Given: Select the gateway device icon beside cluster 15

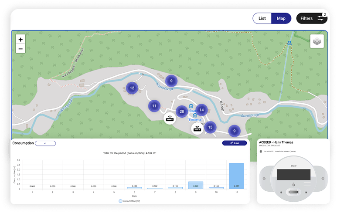Looking at the screenshot, I should tap(197, 128).
